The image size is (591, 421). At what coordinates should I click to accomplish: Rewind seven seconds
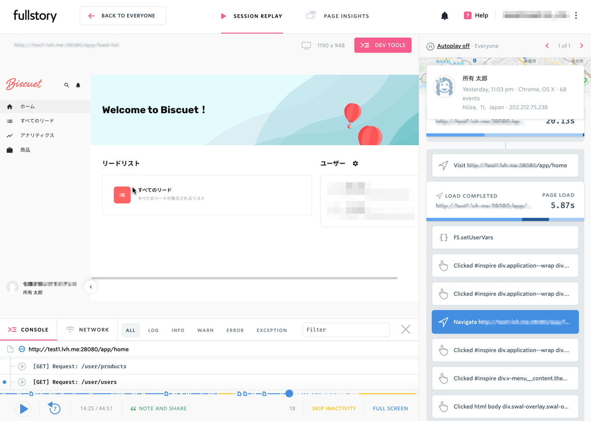pyautogui.click(x=54, y=408)
